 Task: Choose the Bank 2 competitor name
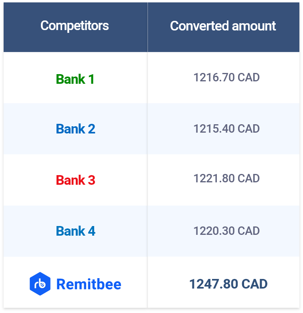(75, 129)
